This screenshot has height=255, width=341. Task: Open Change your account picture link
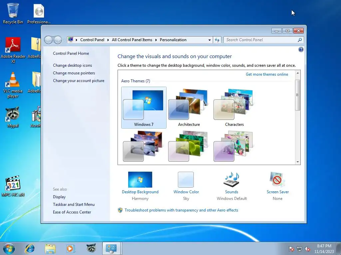tap(79, 80)
